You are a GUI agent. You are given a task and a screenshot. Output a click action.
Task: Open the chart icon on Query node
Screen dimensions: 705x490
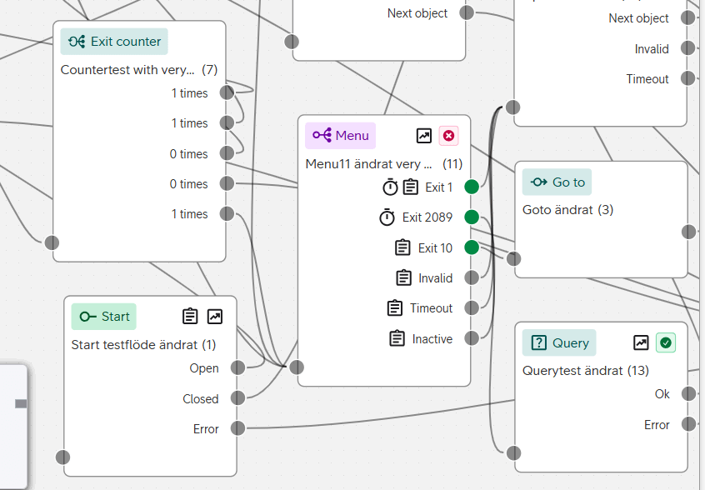641,342
